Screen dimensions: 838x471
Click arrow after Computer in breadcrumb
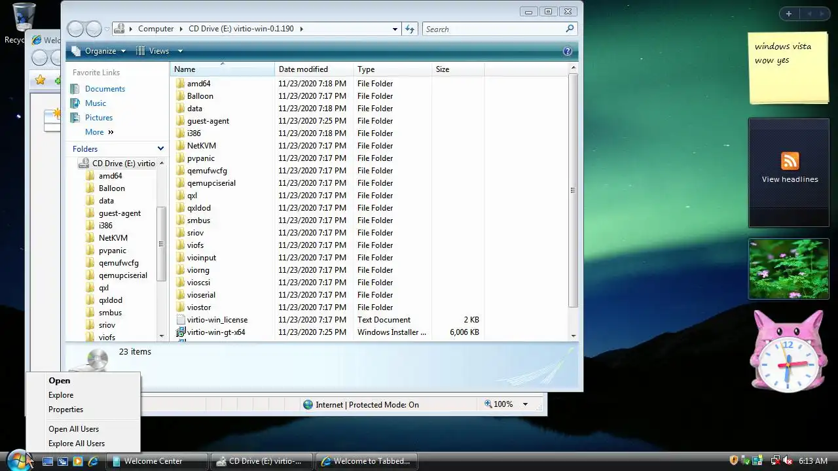click(181, 29)
